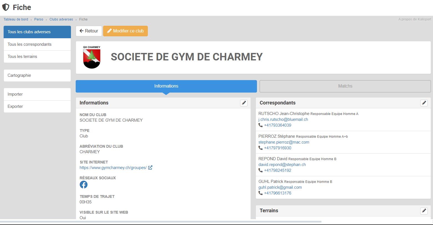Image resolution: width=433 pixels, height=225 pixels.
Task: Click the GH Charmey club crest logo
Action: 92,57
